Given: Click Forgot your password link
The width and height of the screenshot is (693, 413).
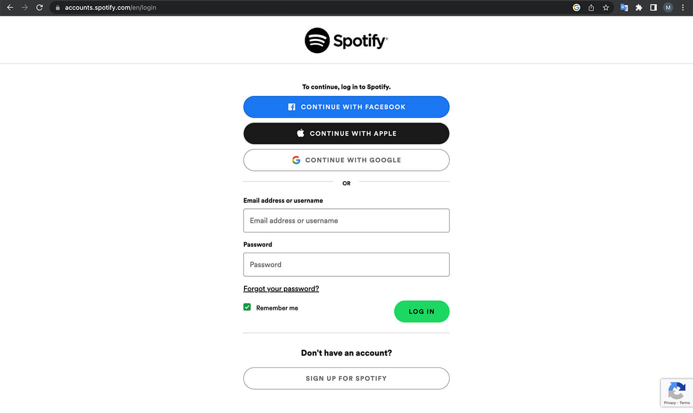Looking at the screenshot, I should (281, 289).
